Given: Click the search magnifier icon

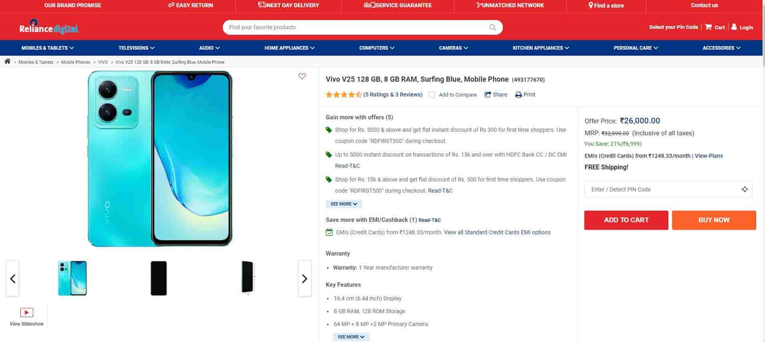Looking at the screenshot, I should coord(493,27).
